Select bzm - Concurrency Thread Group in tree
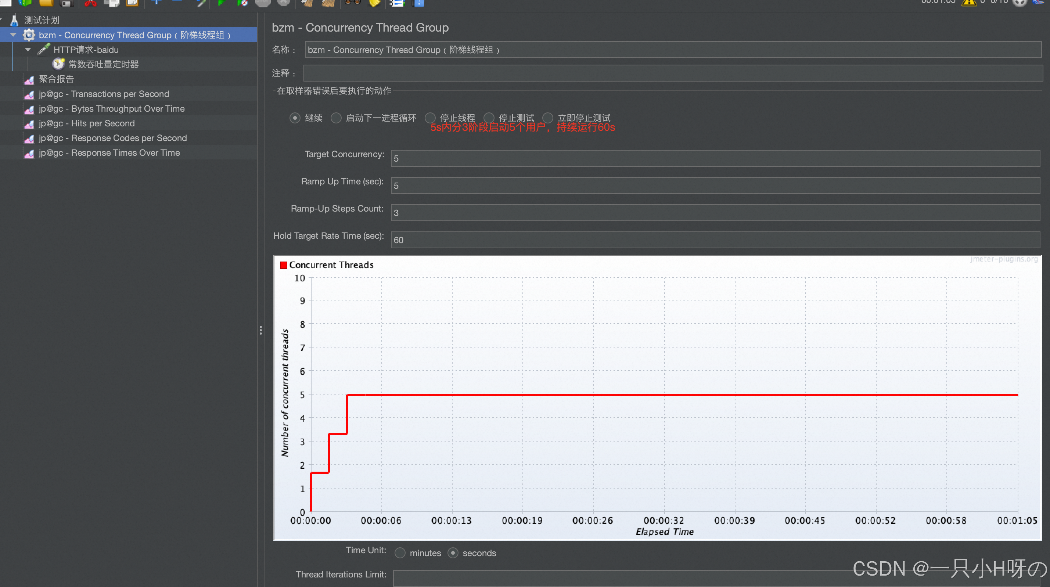1050x587 pixels. [x=135, y=35]
